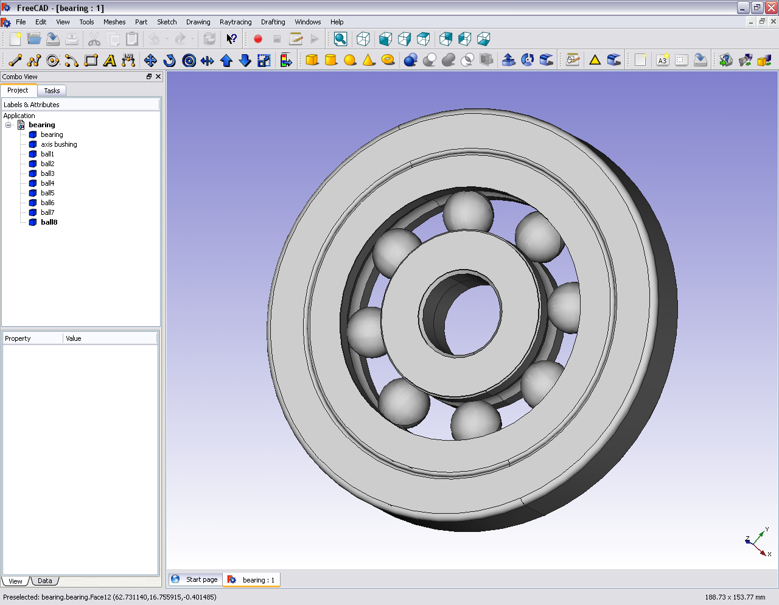Activate the What's This help pointer

tap(231, 39)
